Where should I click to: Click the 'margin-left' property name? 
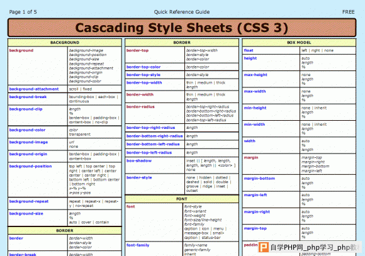[x=255, y=195]
